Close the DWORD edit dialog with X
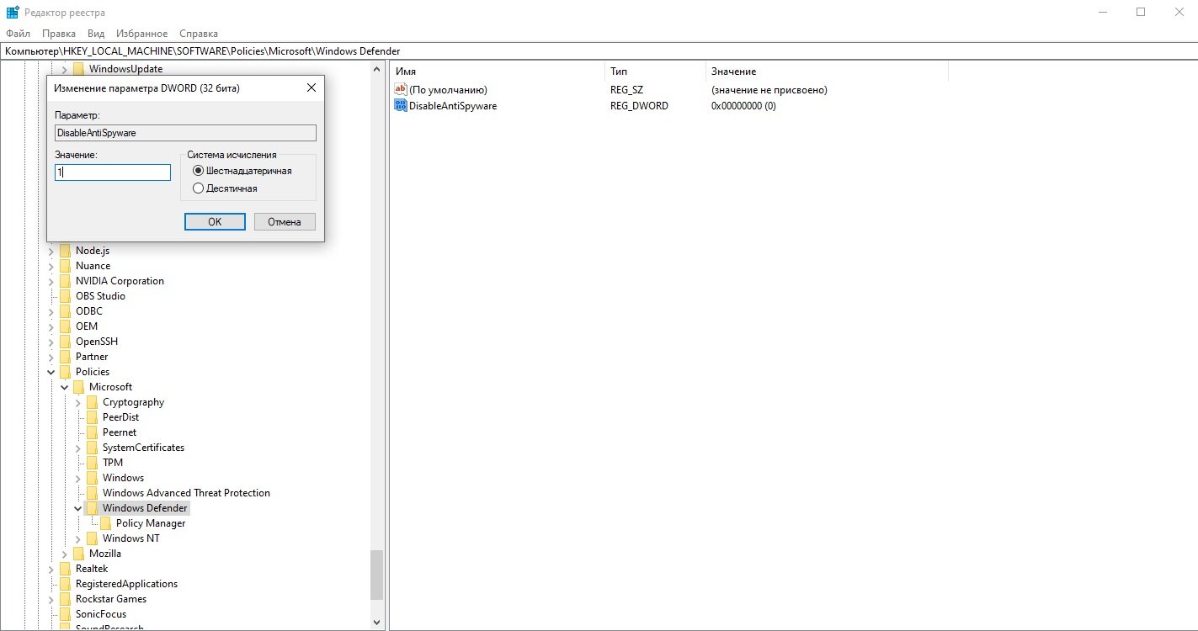Screen dimensions: 1198x631 coord(311,87)
